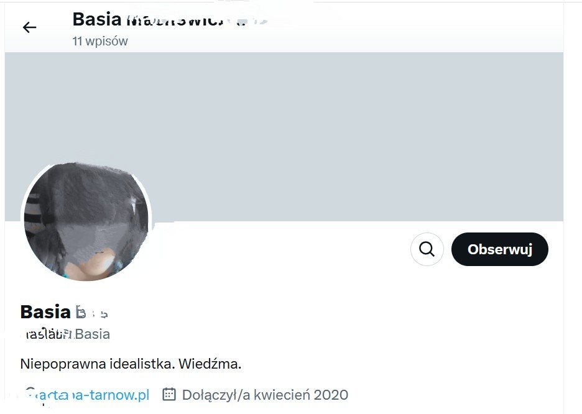
Task: Click the link icon before the tarnow.pl website
Action: pos(29,394)
